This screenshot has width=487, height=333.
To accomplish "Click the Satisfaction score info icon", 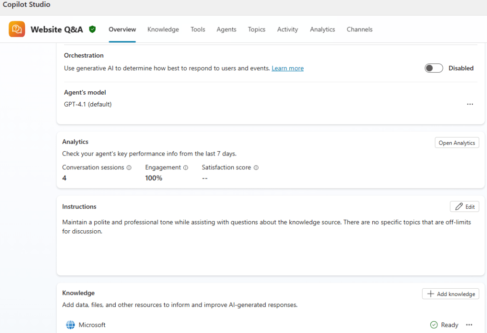I will pyautogui.click(x=256, y=167).
